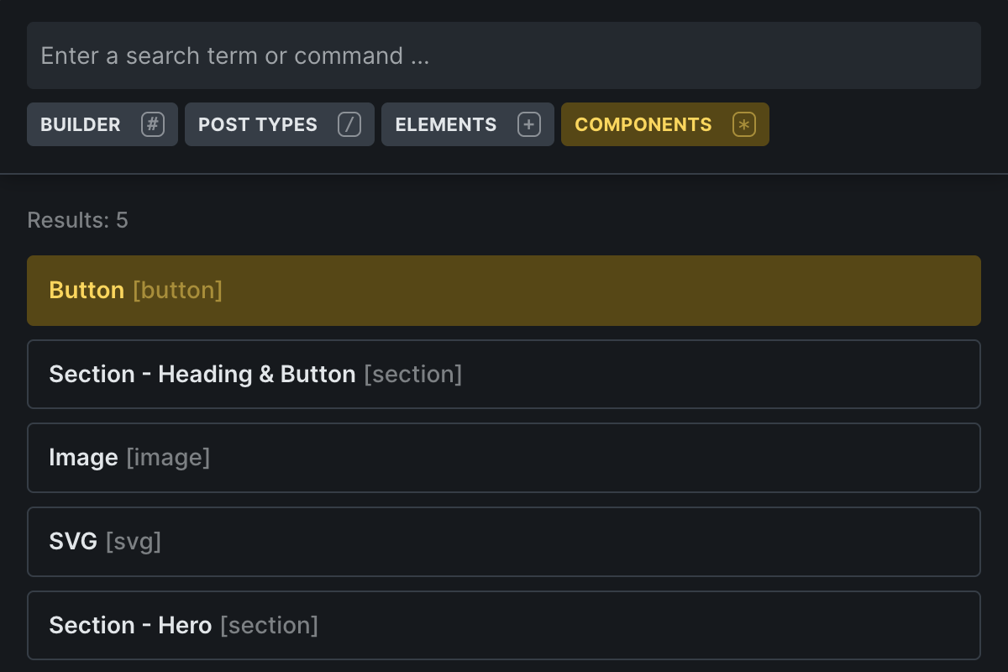The height and width of the screenshot is (672, 1008).
Task: Insert the Section - Hero component
Action: (504, 625)
